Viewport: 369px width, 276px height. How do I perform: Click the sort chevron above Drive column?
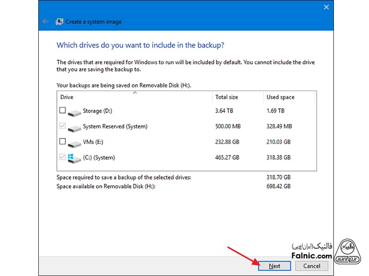[135, 93]
